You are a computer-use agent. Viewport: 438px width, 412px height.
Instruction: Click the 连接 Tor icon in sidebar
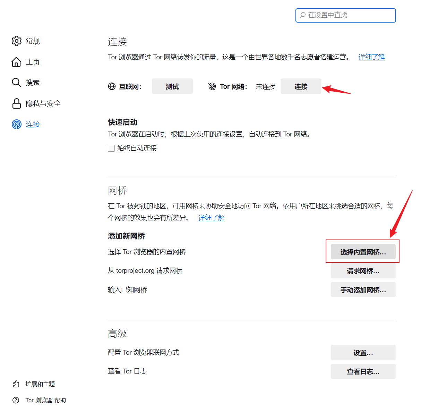click(x=16, y=124)
